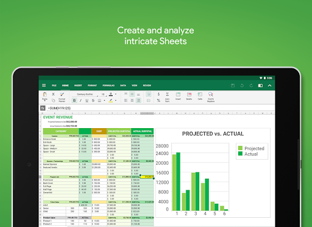312x227 pixels.
Task: Switch to the Insert tab
Action: pos(78,85)
